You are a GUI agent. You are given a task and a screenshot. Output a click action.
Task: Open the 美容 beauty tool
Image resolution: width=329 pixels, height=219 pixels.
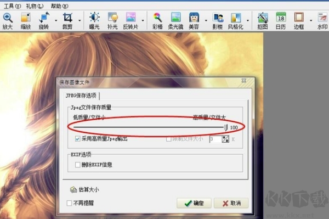click(x=194, y=20)
